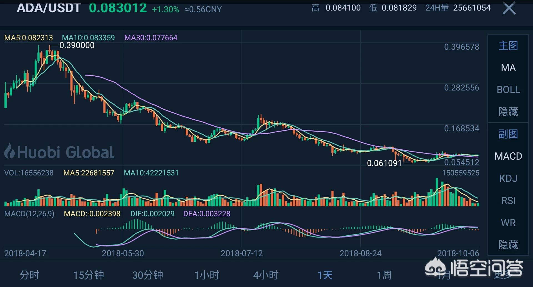The height and width of the screenshot is (287, 533).
Task: Switch main chart indicator to BOLL
Action: click(x=508, y=90)
